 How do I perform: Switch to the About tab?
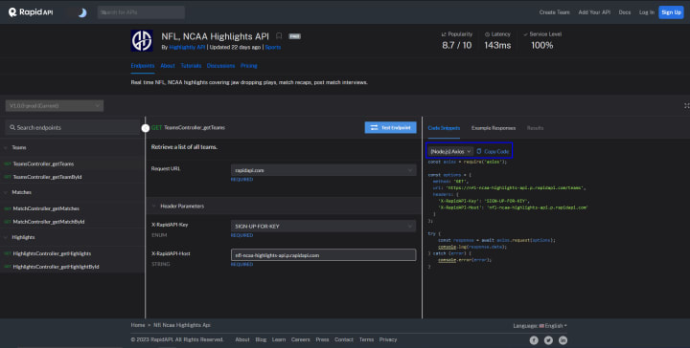[168, 66]
